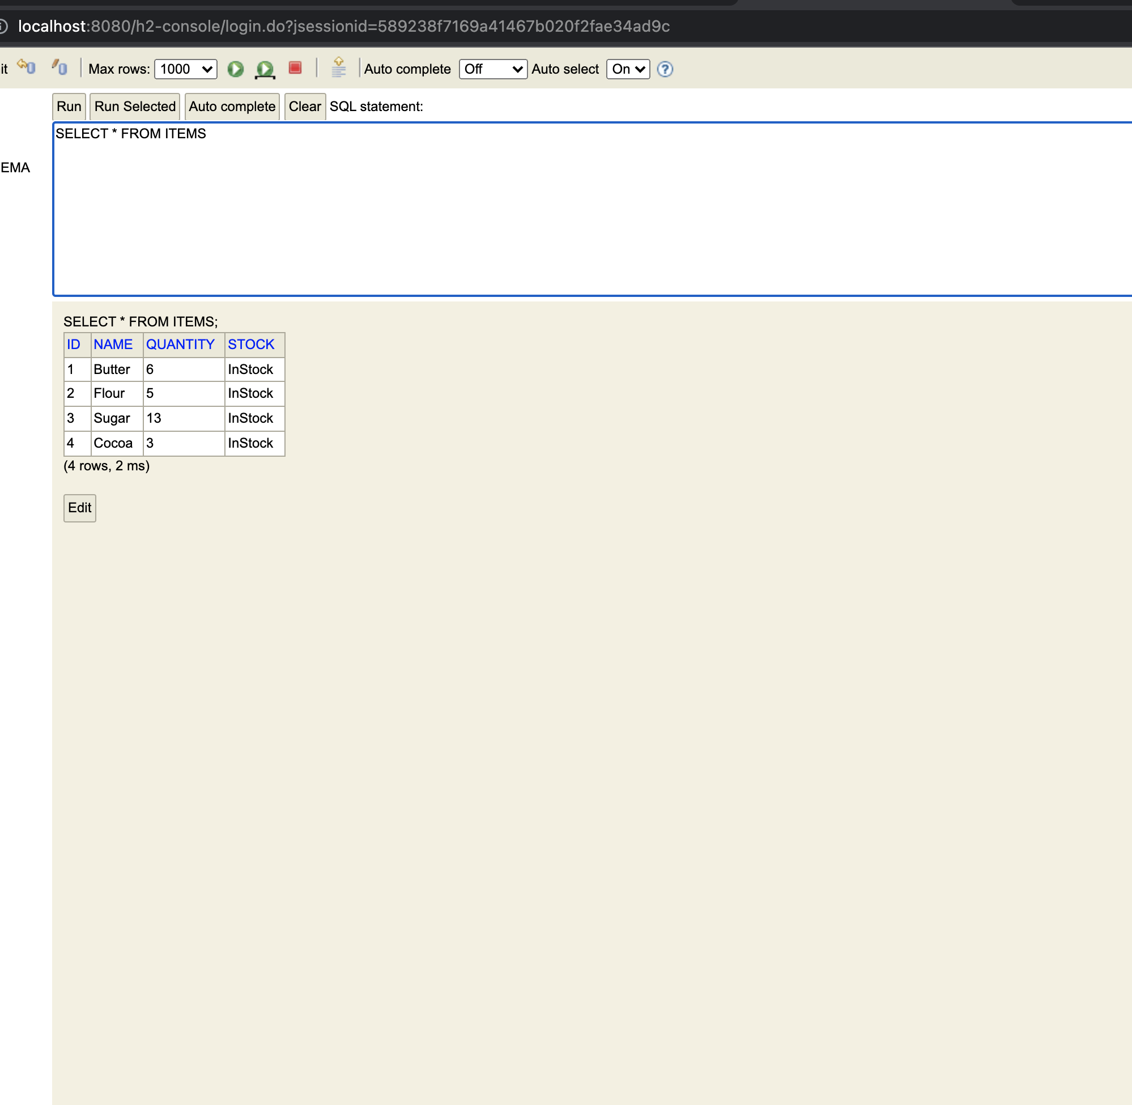Click the Auto complete button

pos(232,107)
